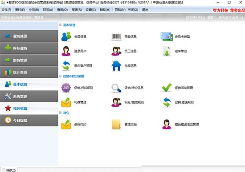Image resolution: width=245 pixels, height=172 pixels.
Task: Open 促销.特价信息 magnifier icon
Action: (116, 88)
